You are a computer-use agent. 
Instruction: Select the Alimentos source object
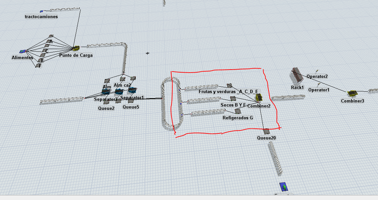tap(23, 51)
